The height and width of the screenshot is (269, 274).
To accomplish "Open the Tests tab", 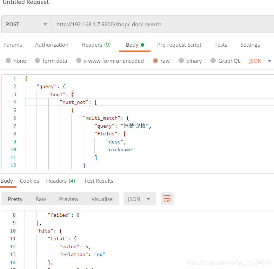I will tap(221, 45).
